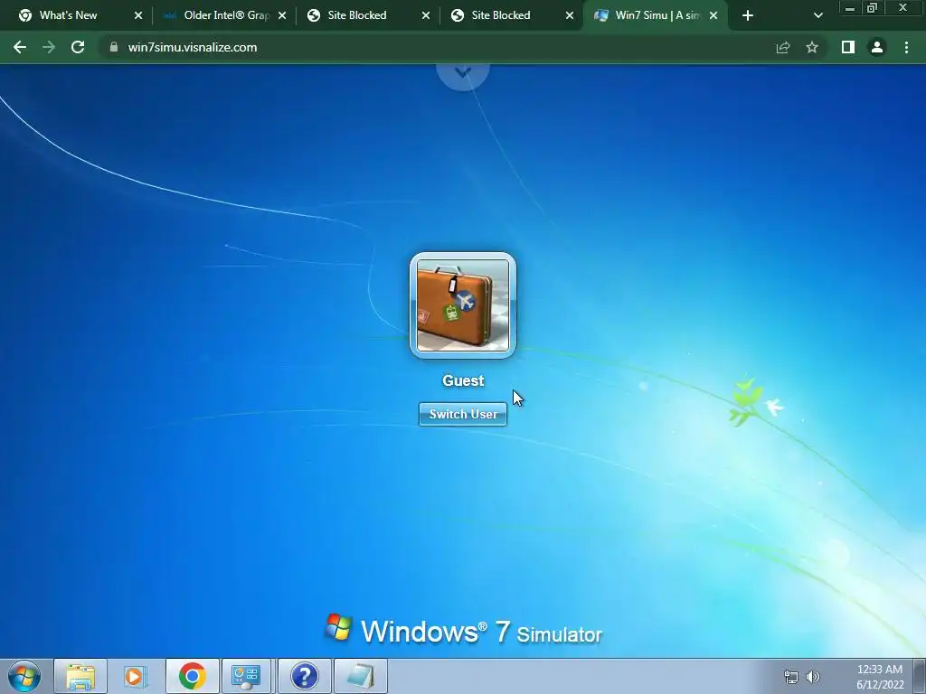Click the network tray icon

point(790,677)
